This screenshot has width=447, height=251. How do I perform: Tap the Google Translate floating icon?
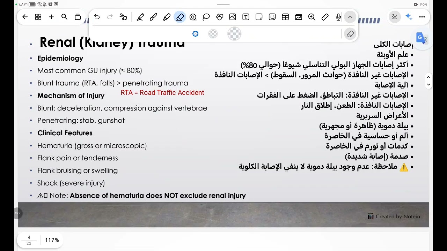422,38
